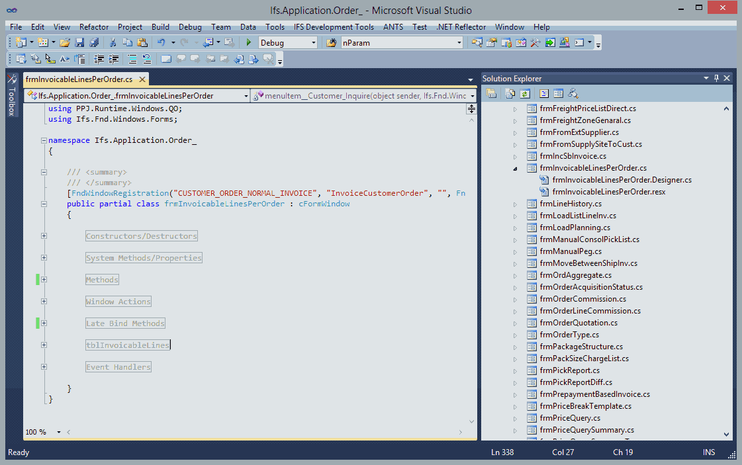Click the Navigate Backward icon
742x465 pixels.
[209, 42]
